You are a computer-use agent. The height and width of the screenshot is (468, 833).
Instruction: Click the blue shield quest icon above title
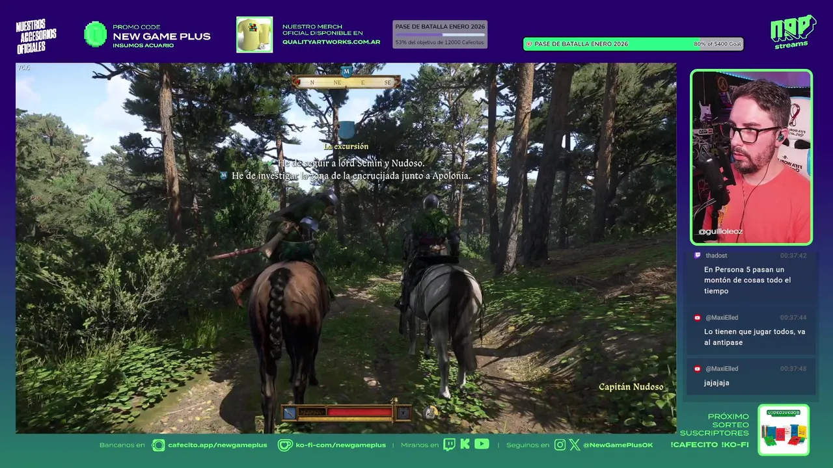point(347,130)
